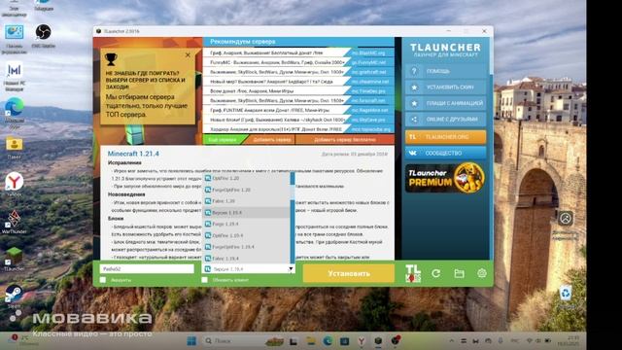Show hidden system tray icons

click(x=451, y=341)
